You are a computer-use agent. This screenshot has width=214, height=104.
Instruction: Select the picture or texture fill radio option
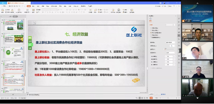point(151,33)
